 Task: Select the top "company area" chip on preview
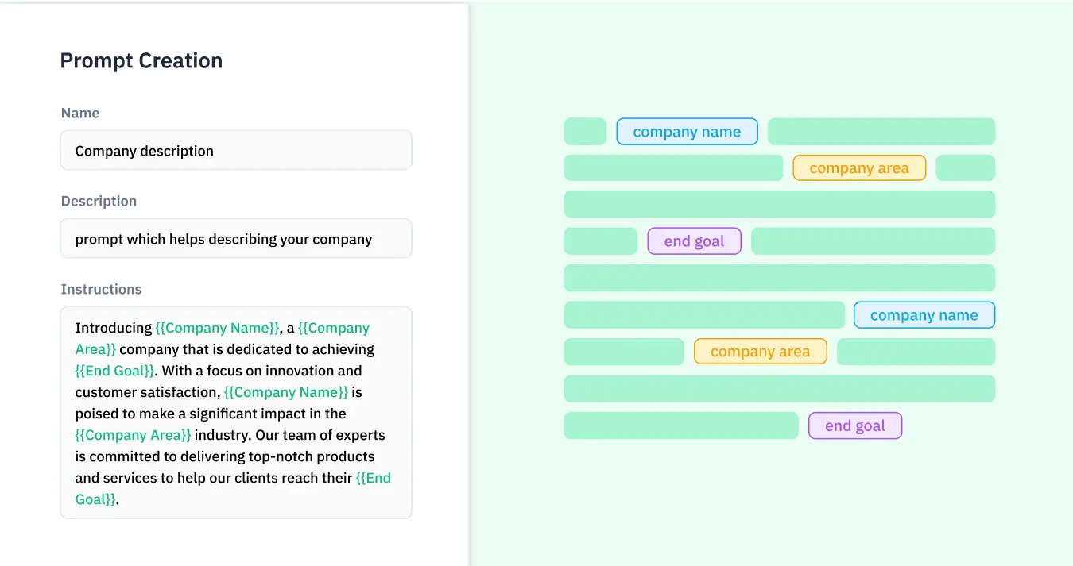(858, 167)
